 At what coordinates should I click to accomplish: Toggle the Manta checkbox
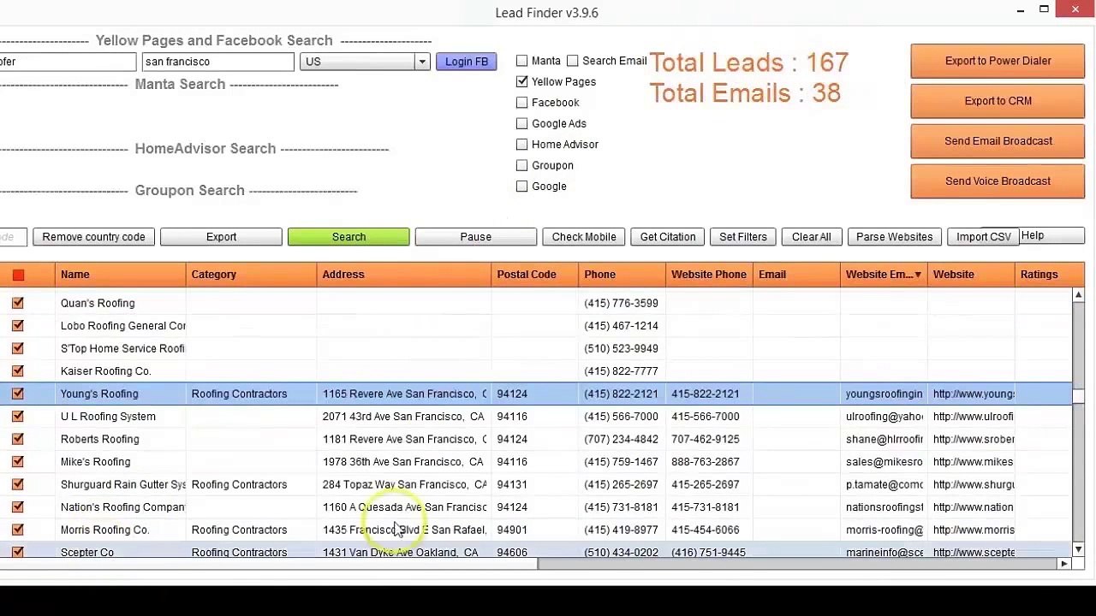522,62
